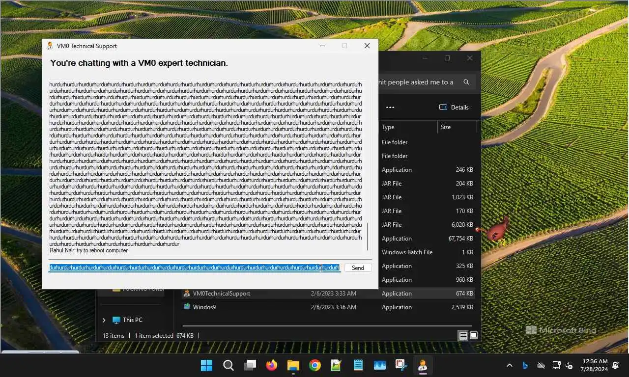Click the 'Rahul Nair: try to reboot computer' message
This screenshot has height=377, width=629.
coord(88,250)
